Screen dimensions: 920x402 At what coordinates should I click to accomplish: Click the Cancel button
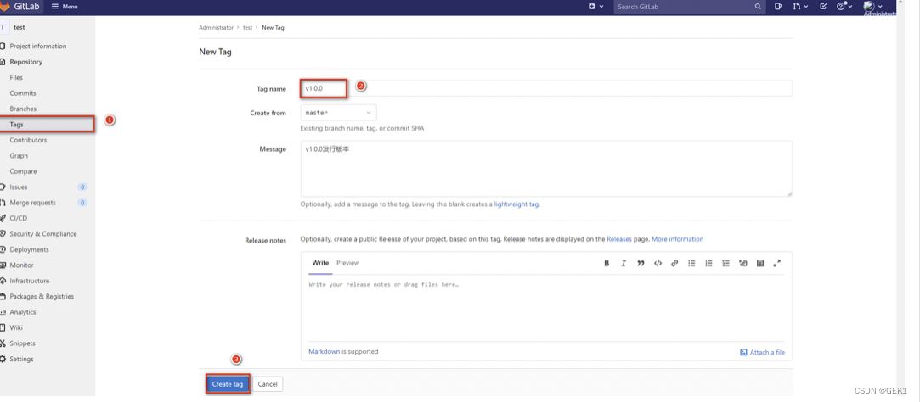click(x=268, y=384)
